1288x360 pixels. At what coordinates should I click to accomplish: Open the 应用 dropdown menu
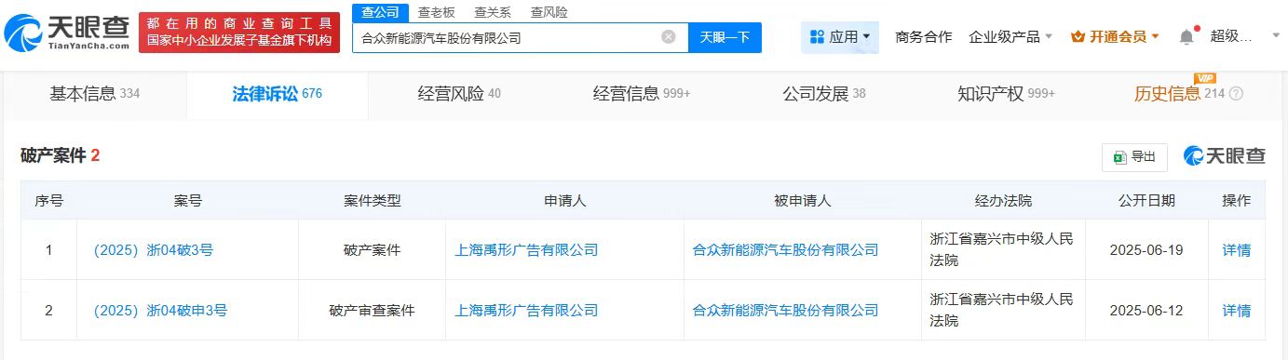click(x=840, y=37)
